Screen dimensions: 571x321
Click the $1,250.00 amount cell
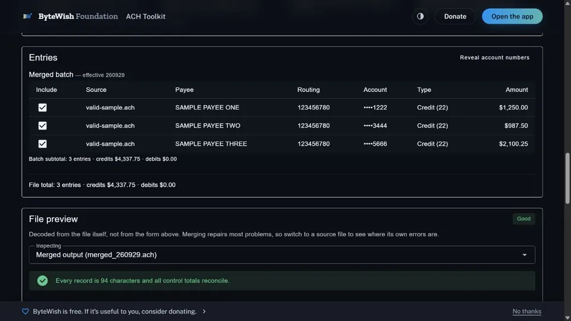[x=513, y=108]
